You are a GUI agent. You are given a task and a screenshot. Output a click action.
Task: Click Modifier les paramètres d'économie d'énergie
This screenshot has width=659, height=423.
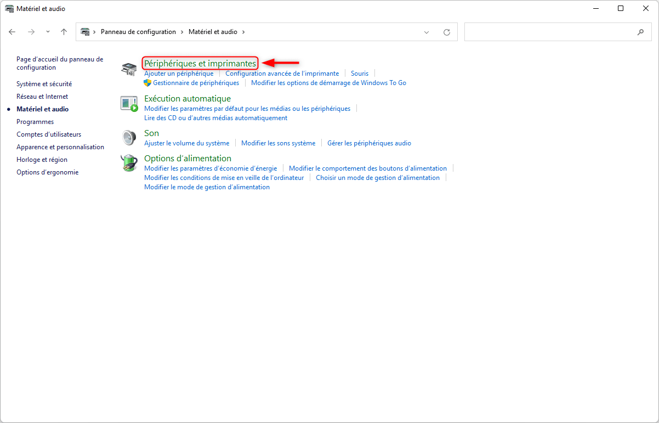[x=211, y=168]
